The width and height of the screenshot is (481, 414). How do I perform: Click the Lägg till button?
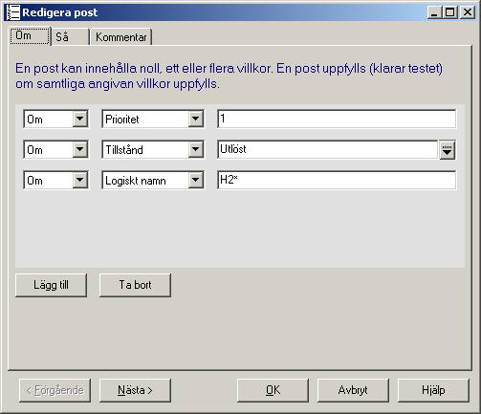point(51,285)
